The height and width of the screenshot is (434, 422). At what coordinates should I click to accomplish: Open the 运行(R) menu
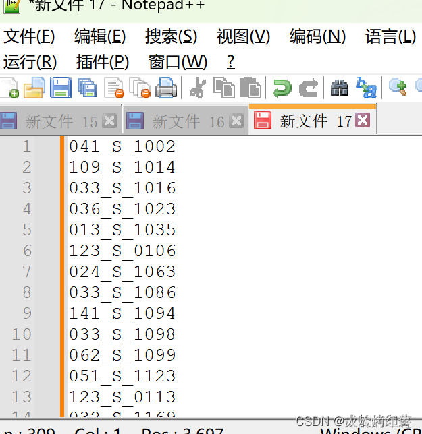click(30, 62)
